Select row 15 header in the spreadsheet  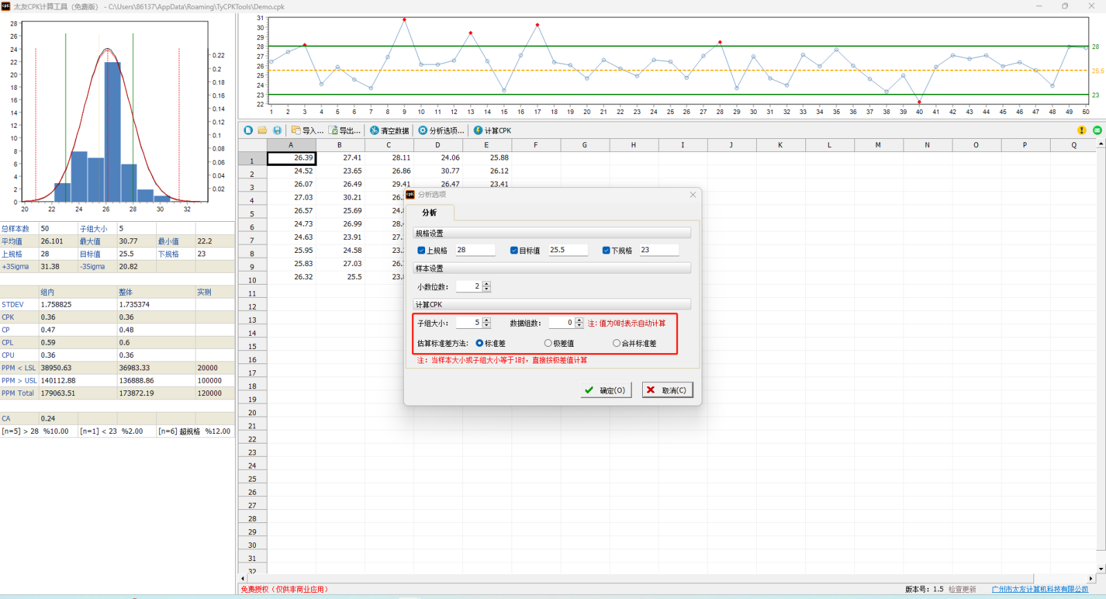[x=252, y=347]
